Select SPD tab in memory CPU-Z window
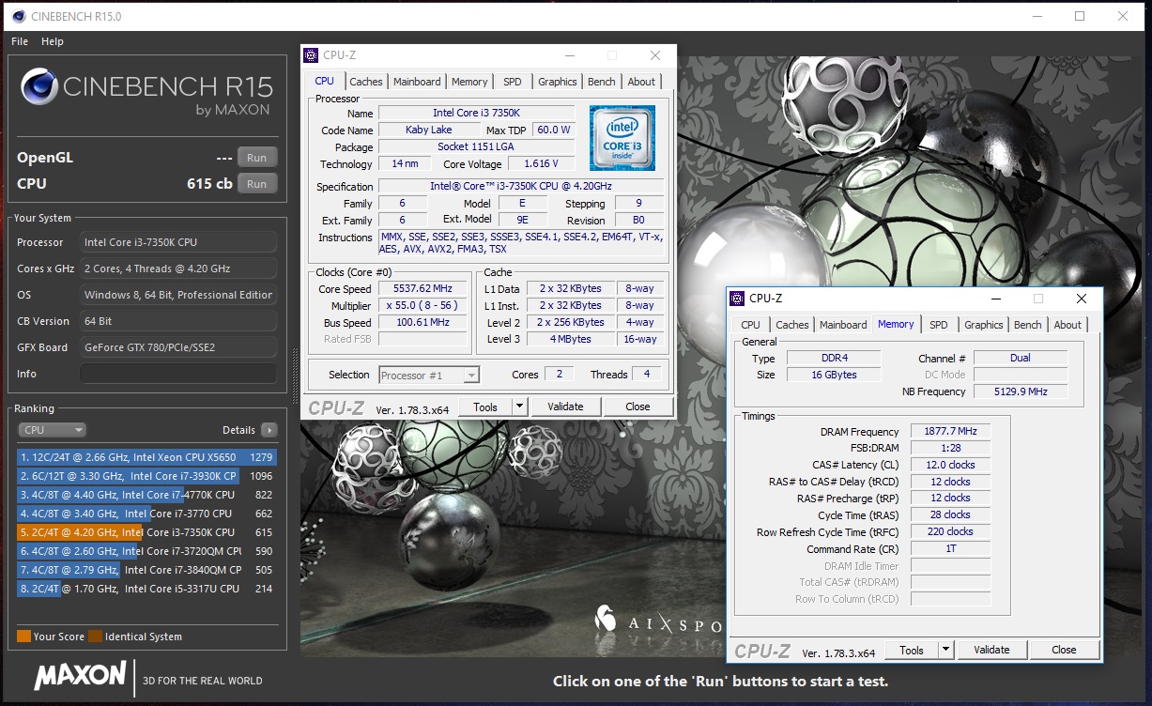The width and height of the screenshot is (1152, 706). tap(939, 325)
